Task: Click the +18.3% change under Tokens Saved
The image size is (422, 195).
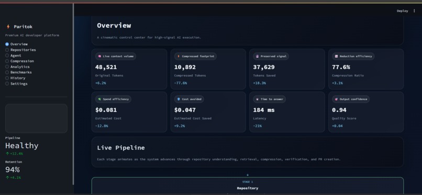Action: [x=260, y=83]
